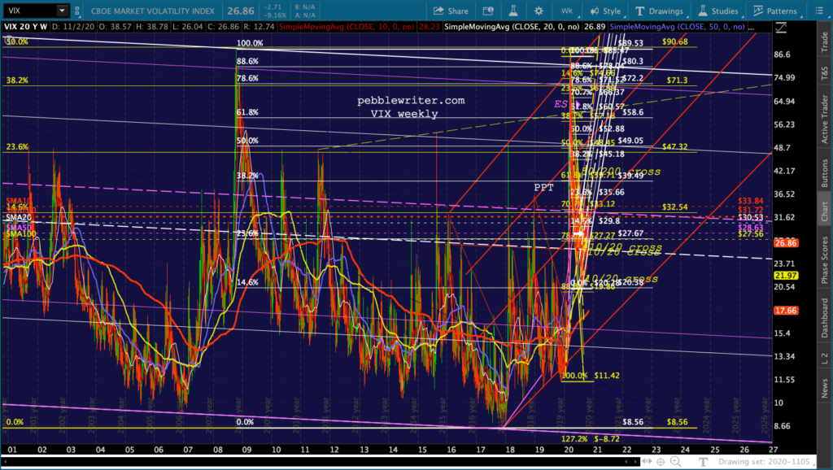
Task: Open the VIX symbol dropdown arrow
Action: coord(62,10)
